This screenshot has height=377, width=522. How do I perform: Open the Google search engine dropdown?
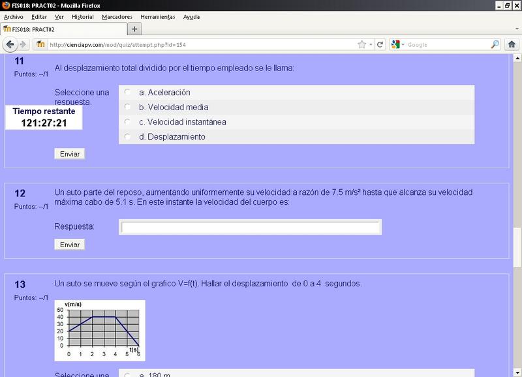pos(399,44)
